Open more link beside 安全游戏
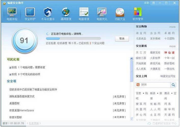The height and width of the screenshot is (127, 180). [x=172, y=46]
